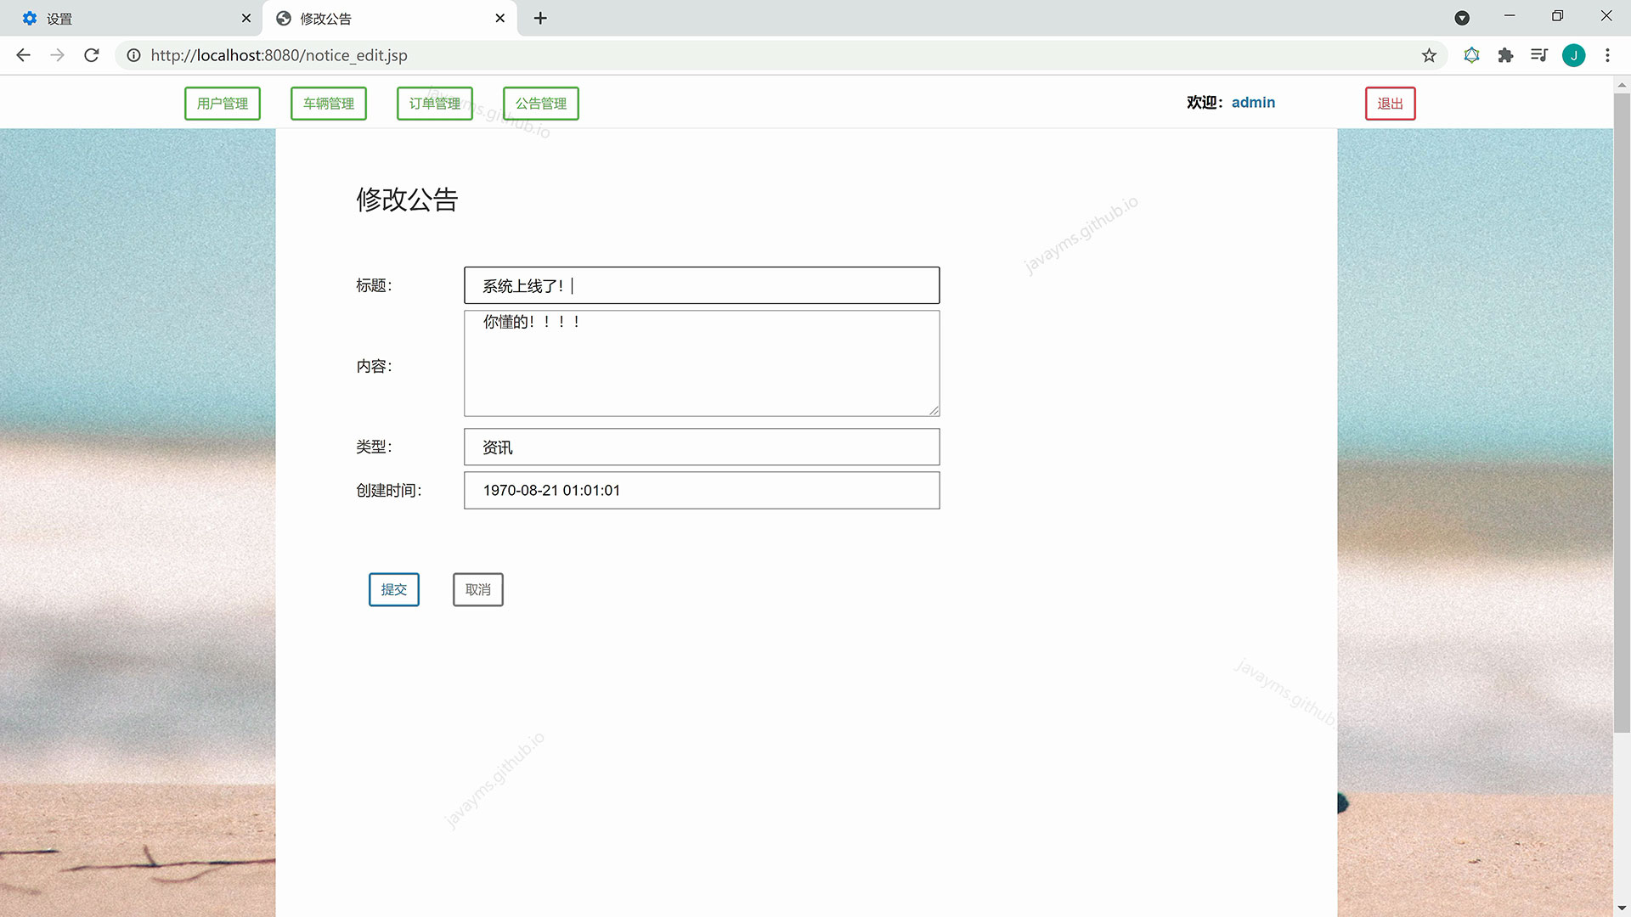Reload the notice edit page
The height and width of the screenshot is (917, 1631).
click(x=92, y=55)
